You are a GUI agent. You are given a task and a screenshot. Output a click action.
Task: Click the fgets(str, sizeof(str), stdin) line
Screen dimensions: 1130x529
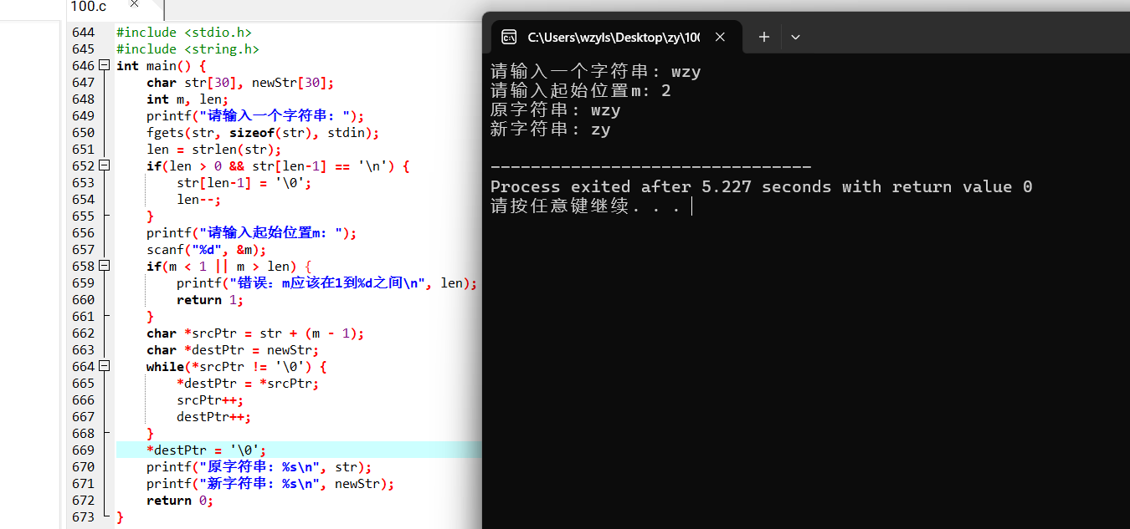(263, 132)
